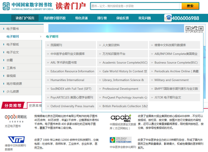This screenshot has height=152, width=208.
Task: Open Library, Information Science & link
Action: tap(122, 80)
